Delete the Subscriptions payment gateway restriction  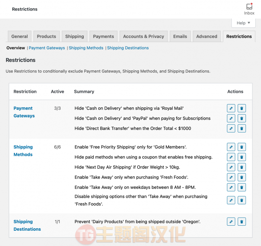242,118
